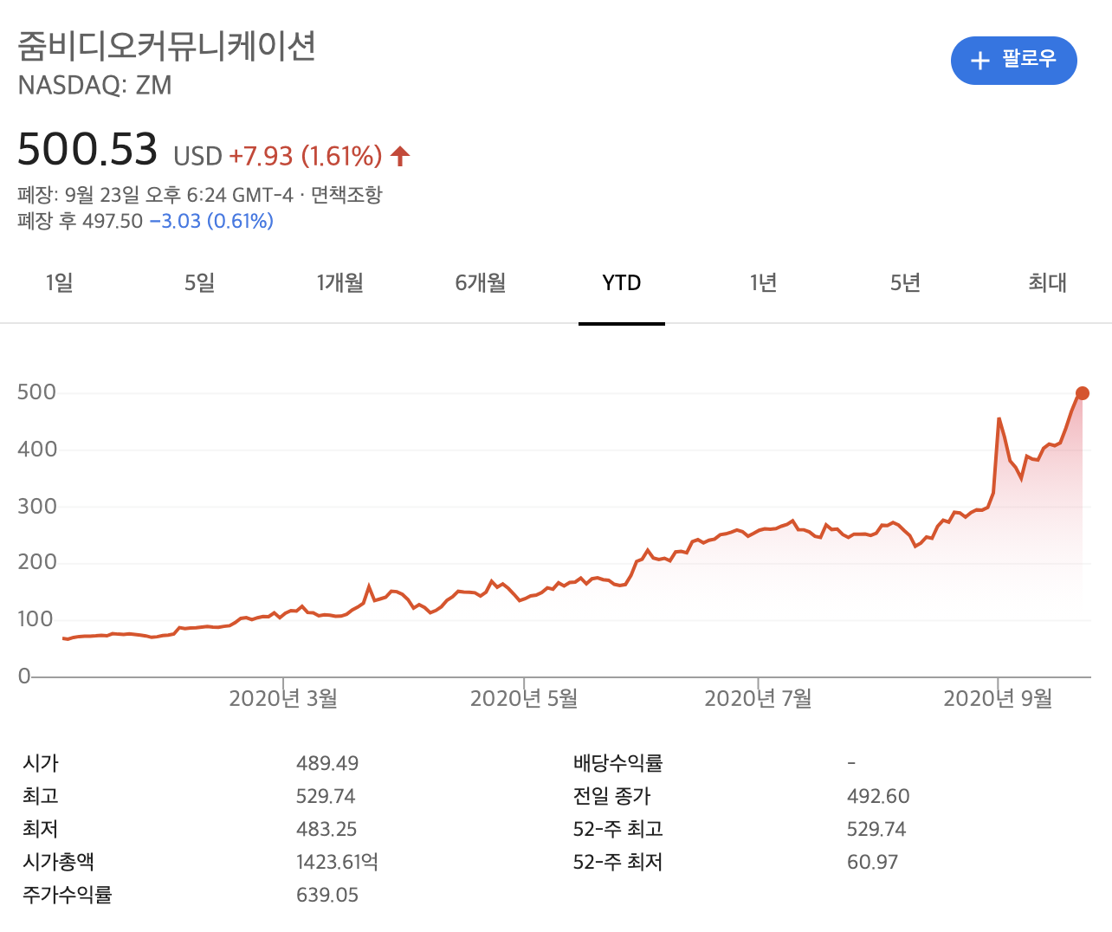Click the after-hours −3.03 (0.61%) value
The width and height of the screenshot is (1112, 932).
[x=211, y=221]
